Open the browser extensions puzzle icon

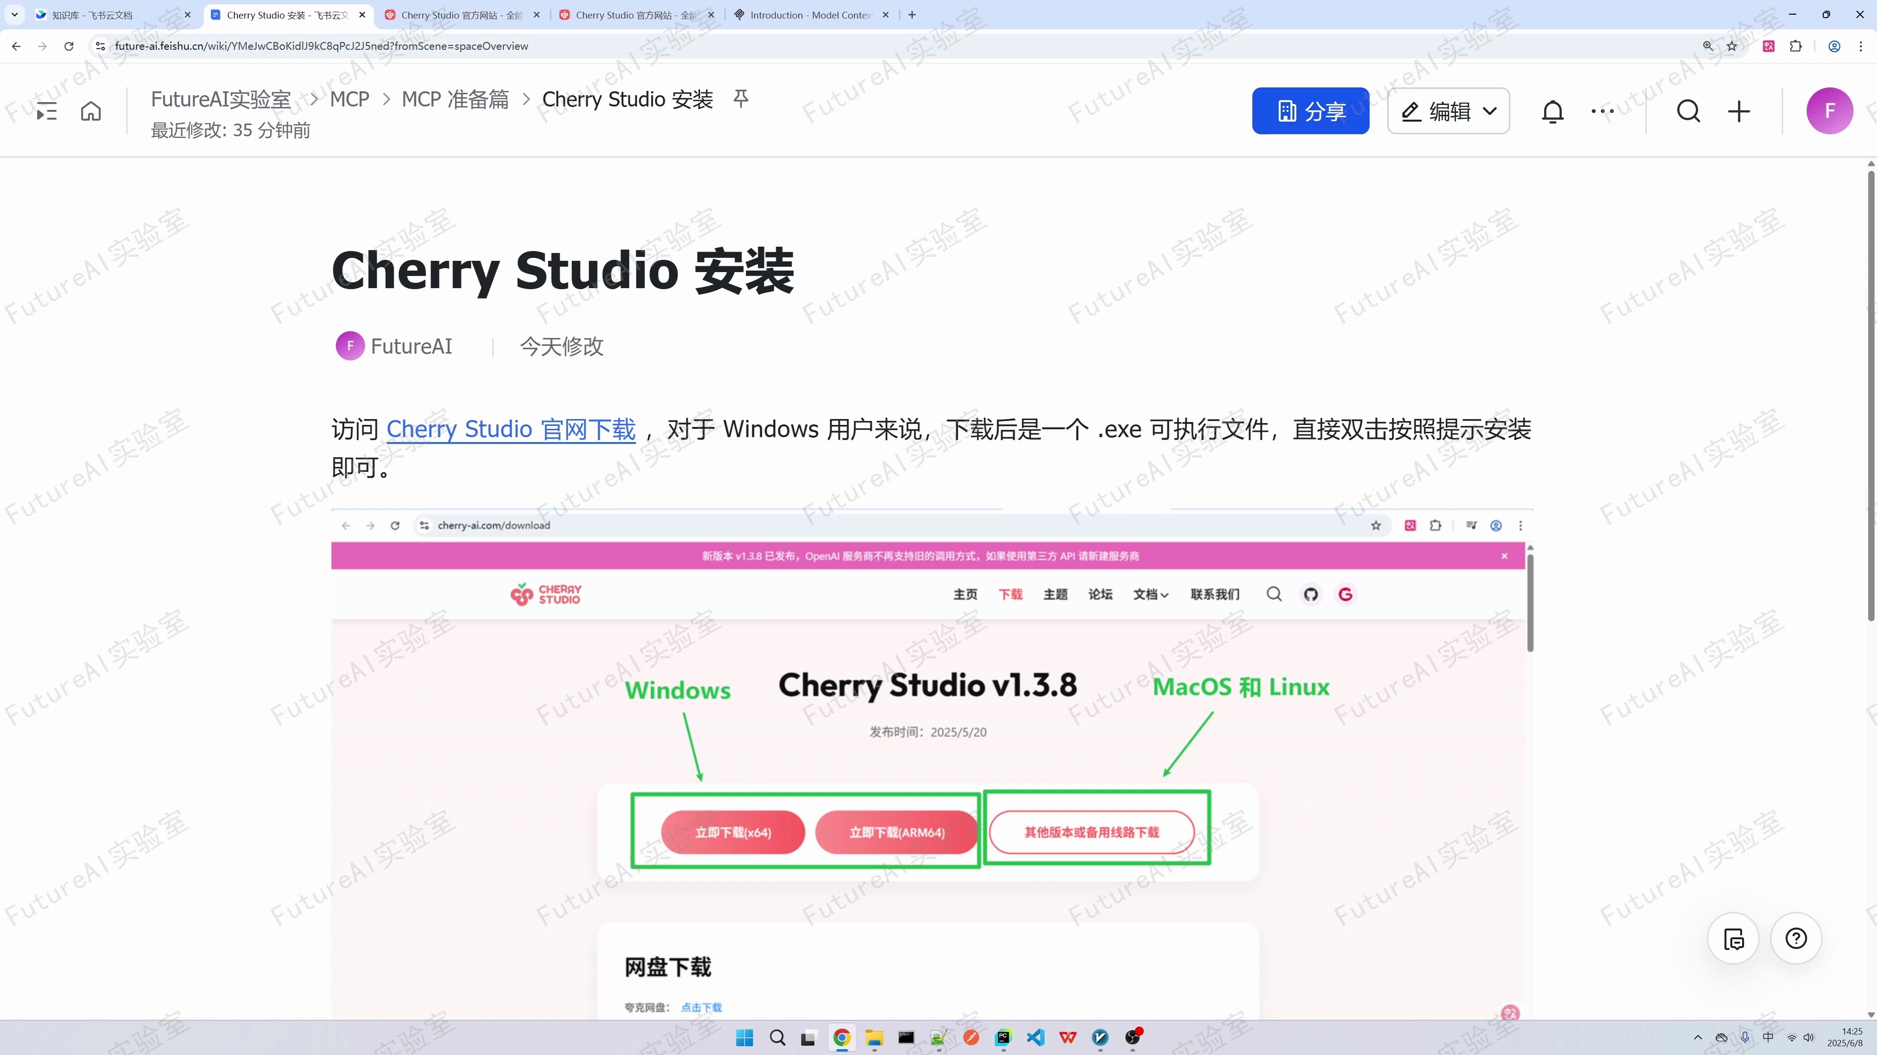coord(1796,46)
